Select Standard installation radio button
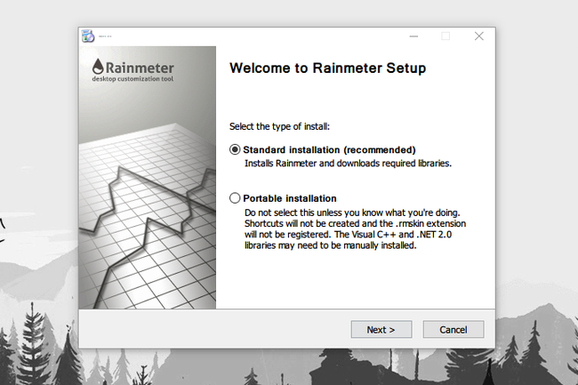Viewport: 578px width, 385px height. click(x=235, y=149)
